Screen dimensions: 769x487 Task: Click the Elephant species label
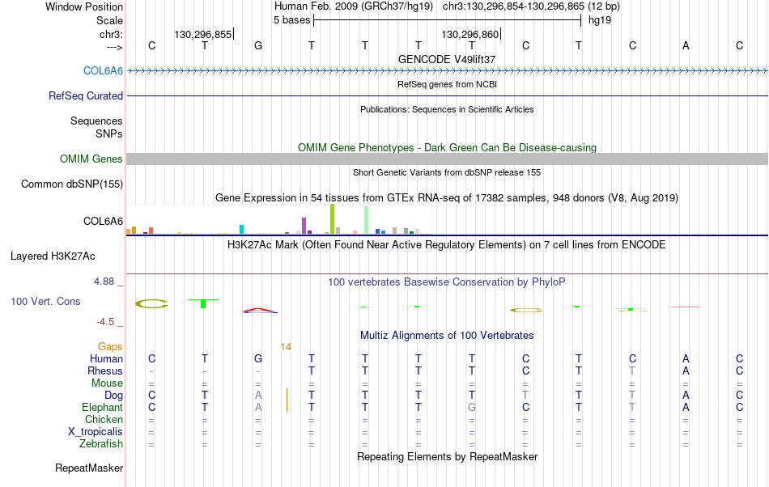102,408
